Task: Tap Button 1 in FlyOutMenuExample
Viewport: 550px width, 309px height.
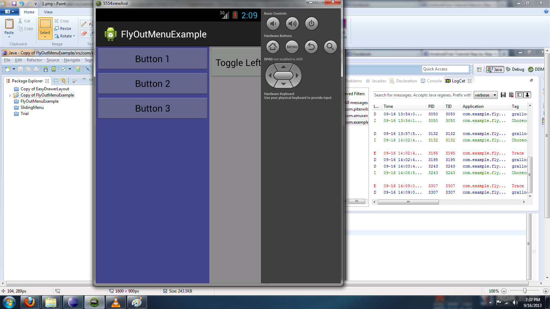Action: pyautogui.click(x=153, y=59)
